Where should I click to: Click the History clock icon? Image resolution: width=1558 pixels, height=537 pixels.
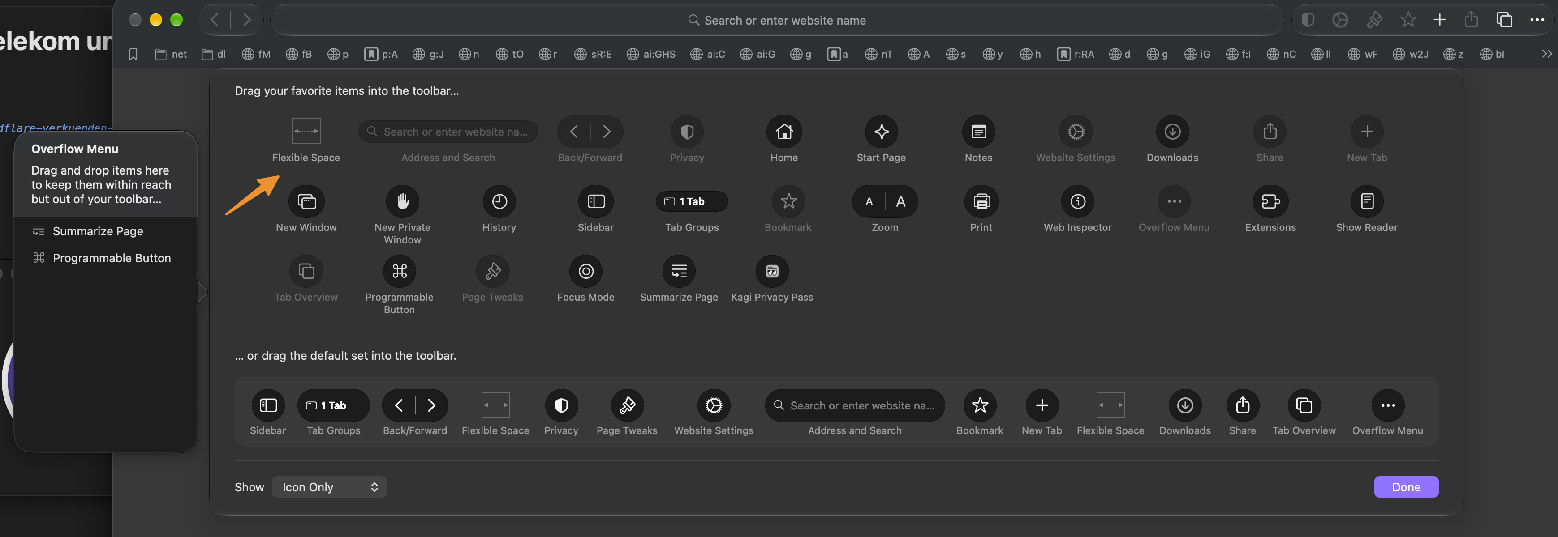pyautogui.click(x=499, y=201)
